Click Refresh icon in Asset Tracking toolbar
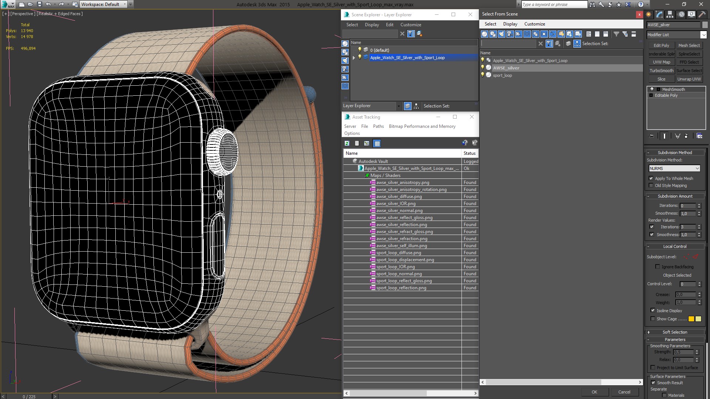Image resolution: width=710 pixels, height=399 pixels. pos(347,143)
